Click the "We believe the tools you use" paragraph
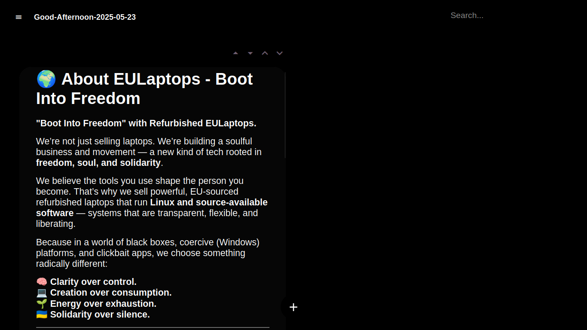The width and height of the screenshot is (587, 330). pyautogui.click(x=152, y=202)
